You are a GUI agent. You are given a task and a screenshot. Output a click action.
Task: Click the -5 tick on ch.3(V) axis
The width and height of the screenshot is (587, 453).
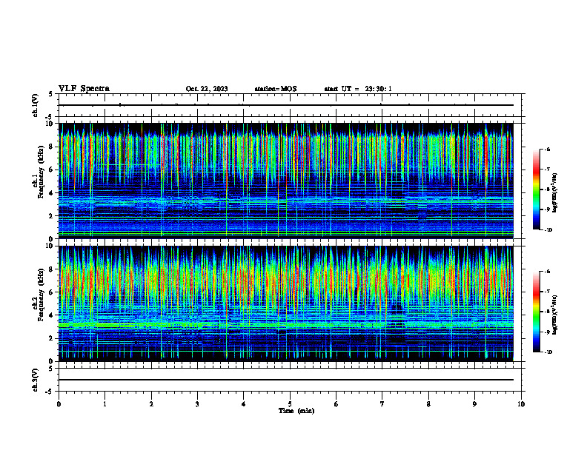49,392
